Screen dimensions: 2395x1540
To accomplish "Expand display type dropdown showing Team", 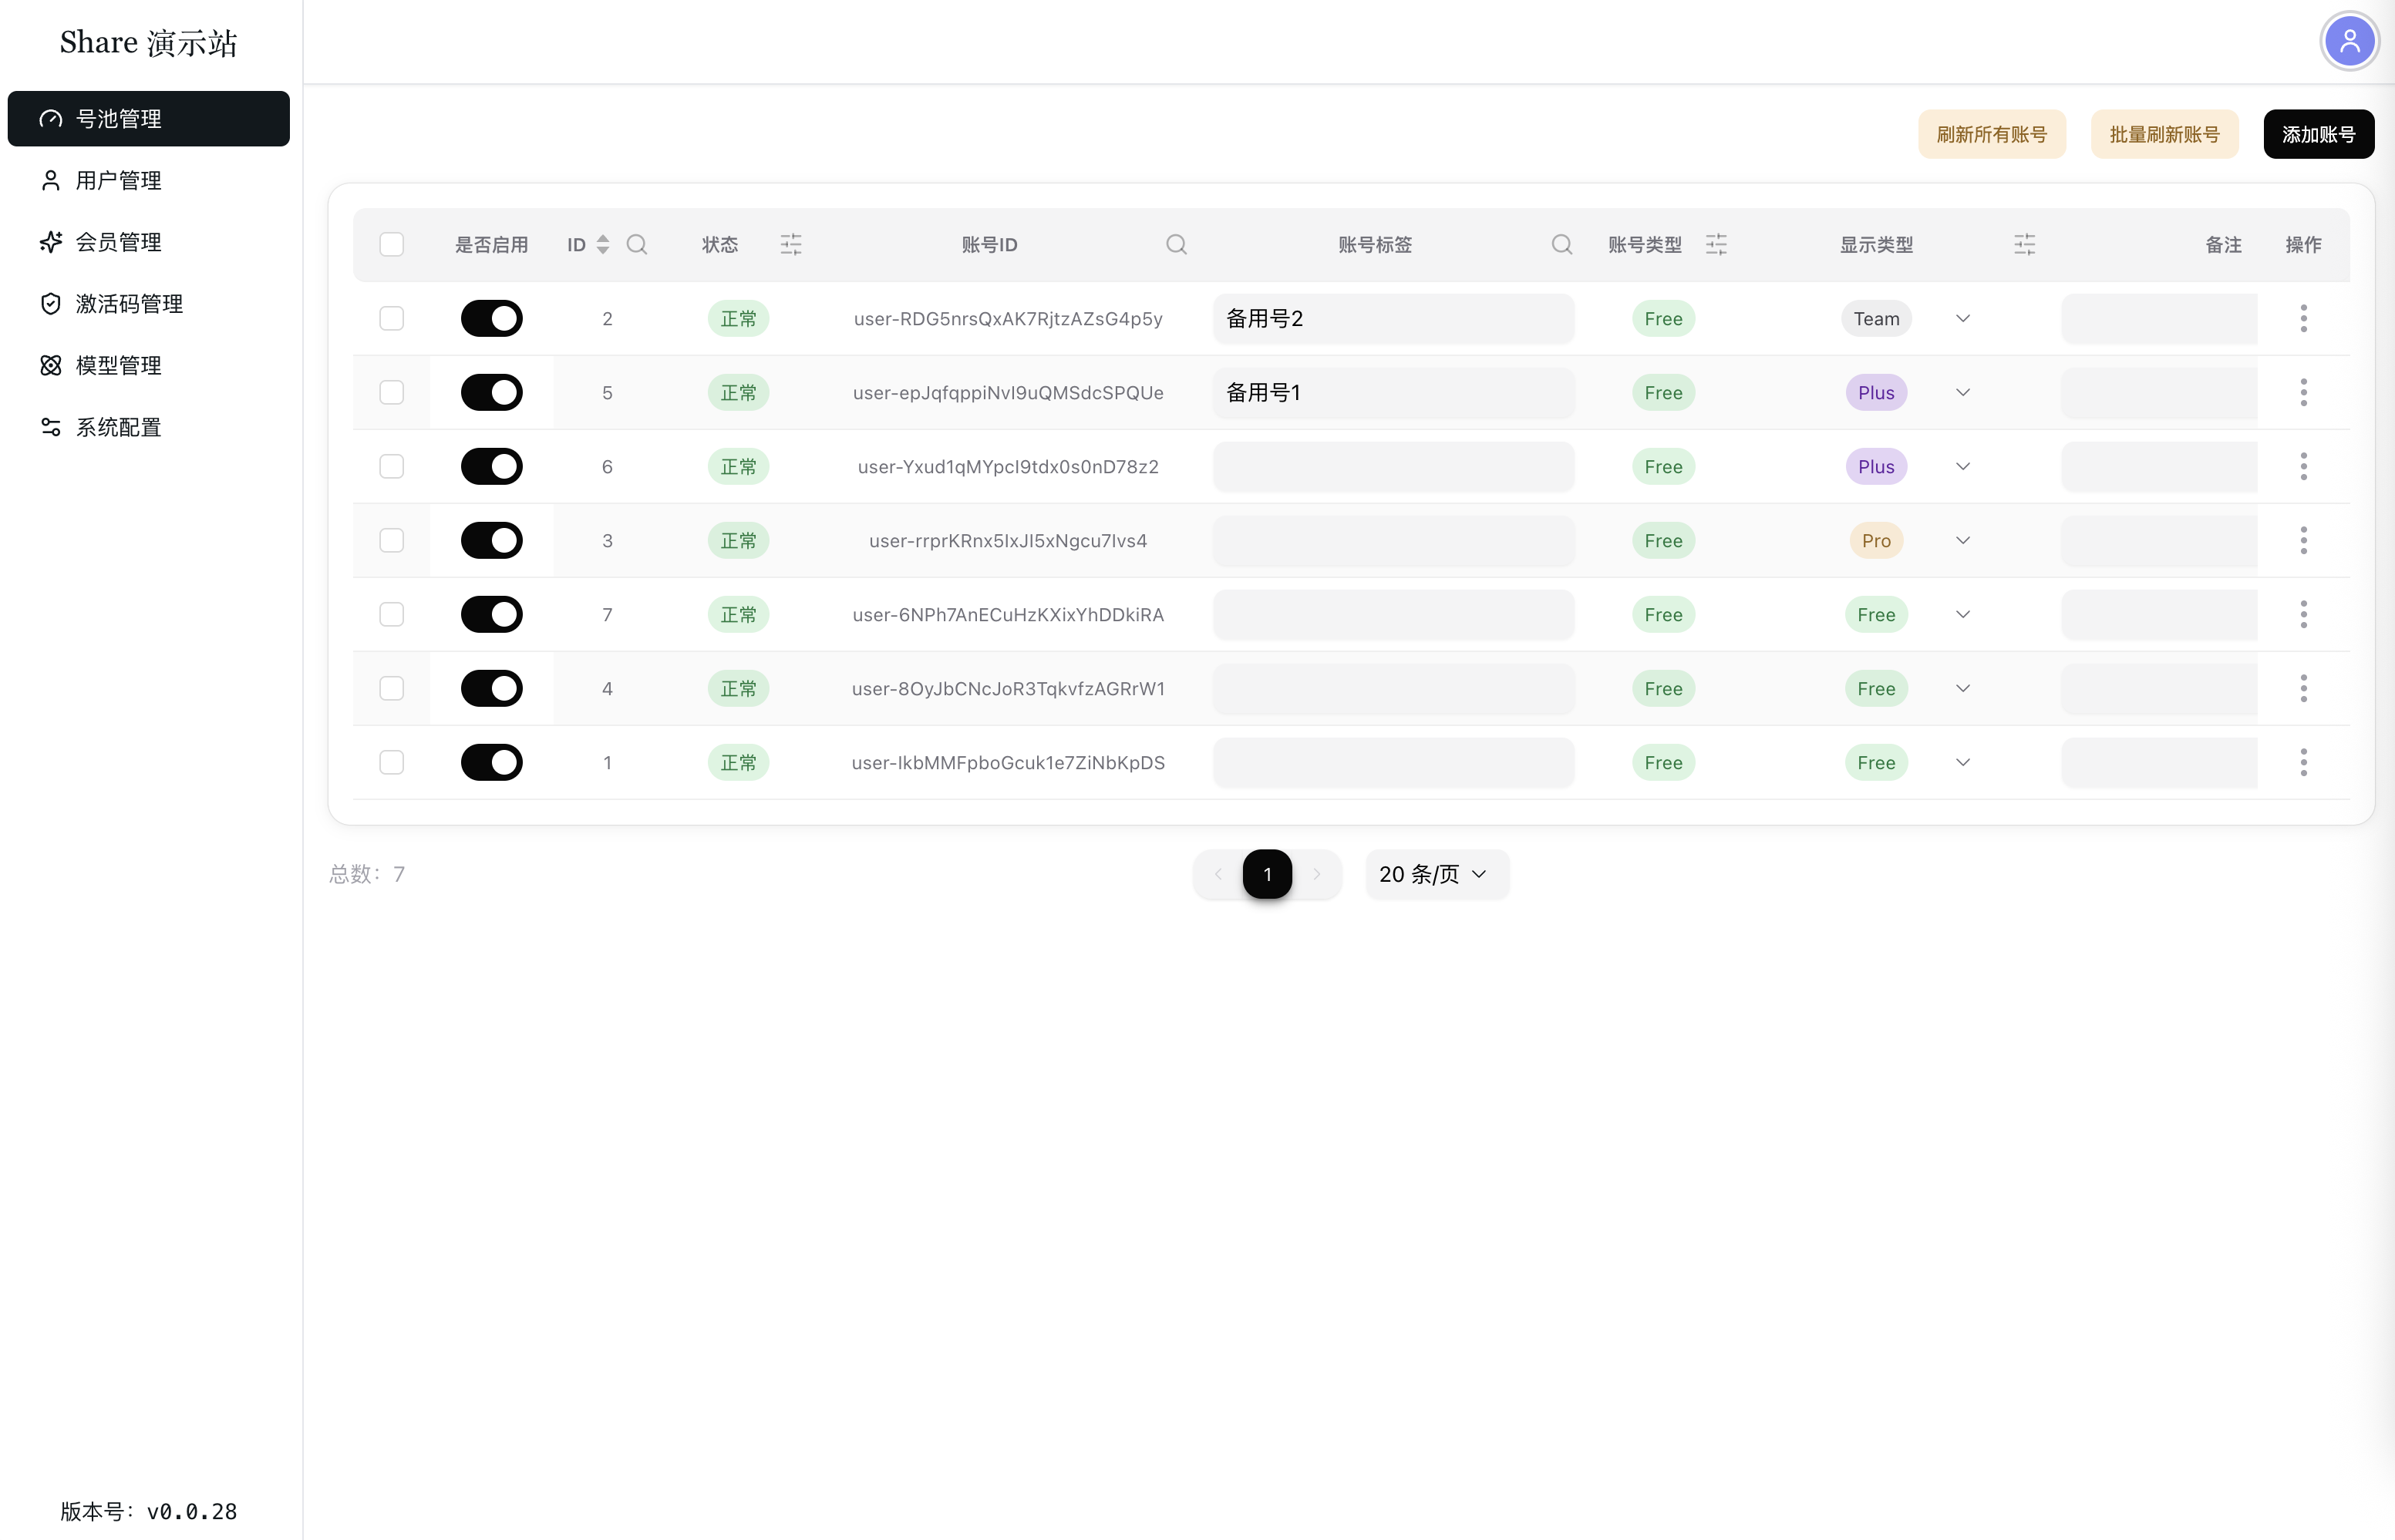I will (x=1962, y=318).
